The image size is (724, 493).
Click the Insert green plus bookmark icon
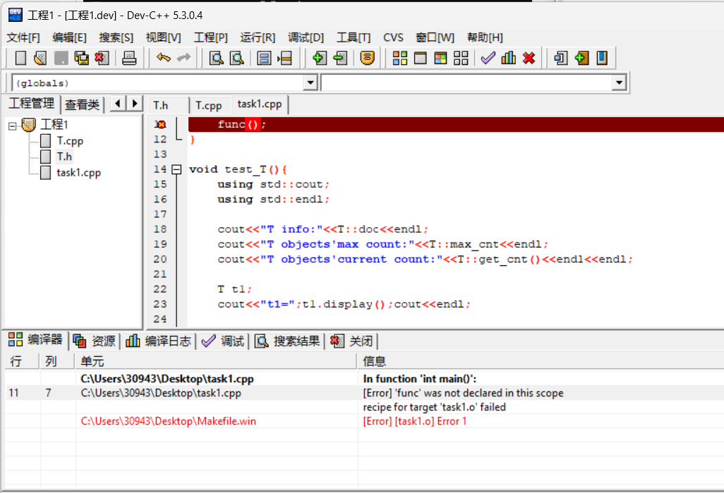tap(581, 58)
